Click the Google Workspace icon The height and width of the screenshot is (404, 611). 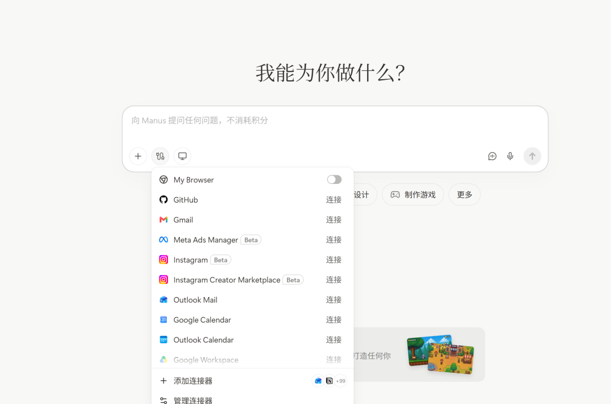(163, 360)
